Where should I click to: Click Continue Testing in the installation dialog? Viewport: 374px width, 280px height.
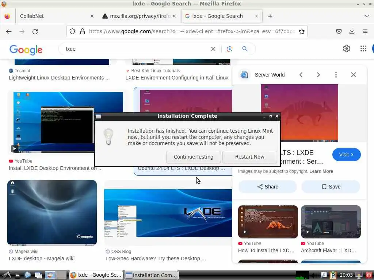194,157
